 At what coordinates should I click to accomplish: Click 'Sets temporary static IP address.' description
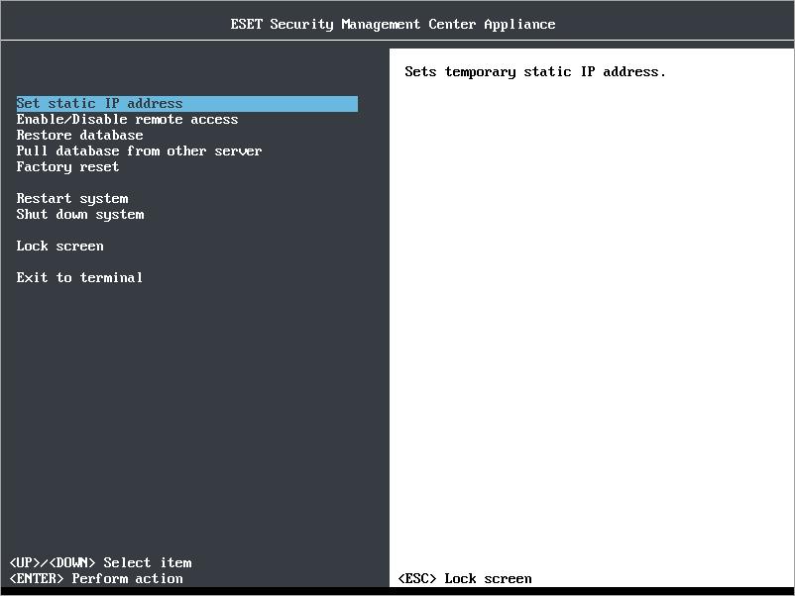[535, 72]
